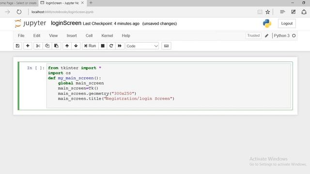This screenshot has width=310, height=174.
Task: Restart kernel and run all with fast-forward icon
Action: (120, 46)
